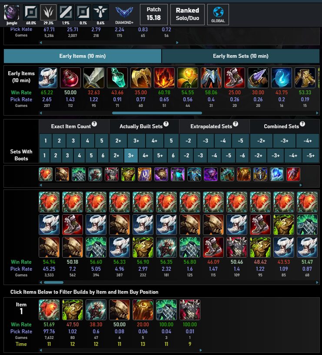Select -3 under Extrapolated Sets top row
Screen dimensions: 322x355
coord(206,141)
